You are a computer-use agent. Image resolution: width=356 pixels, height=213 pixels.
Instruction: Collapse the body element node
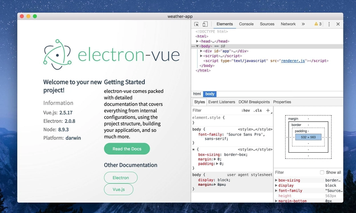[x=197, y=46]
